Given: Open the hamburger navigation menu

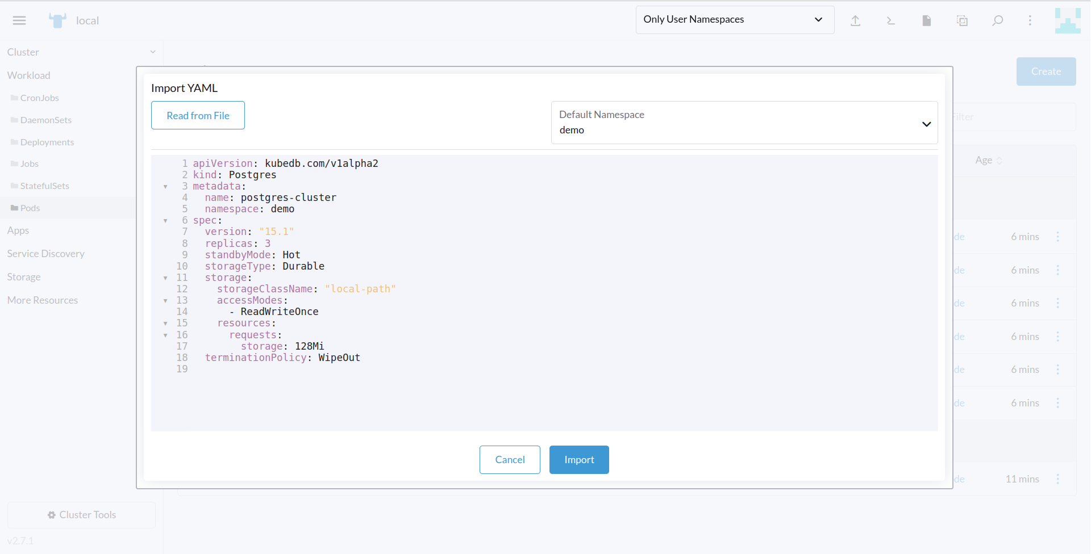Looking at the screenshot, I should [19, 20].
